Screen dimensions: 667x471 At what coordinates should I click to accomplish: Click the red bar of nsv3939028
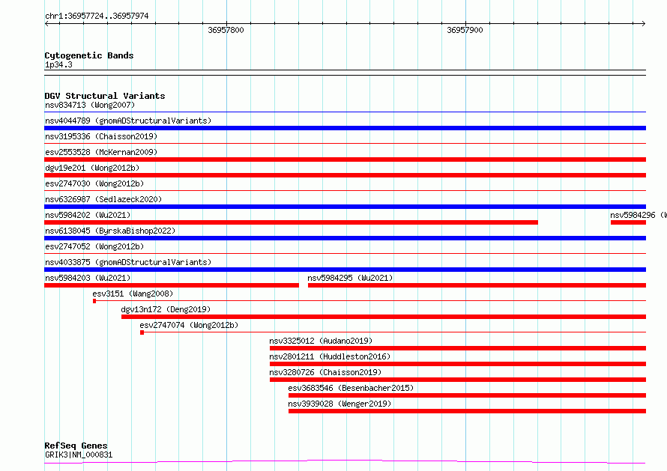(x=467, y=411)
